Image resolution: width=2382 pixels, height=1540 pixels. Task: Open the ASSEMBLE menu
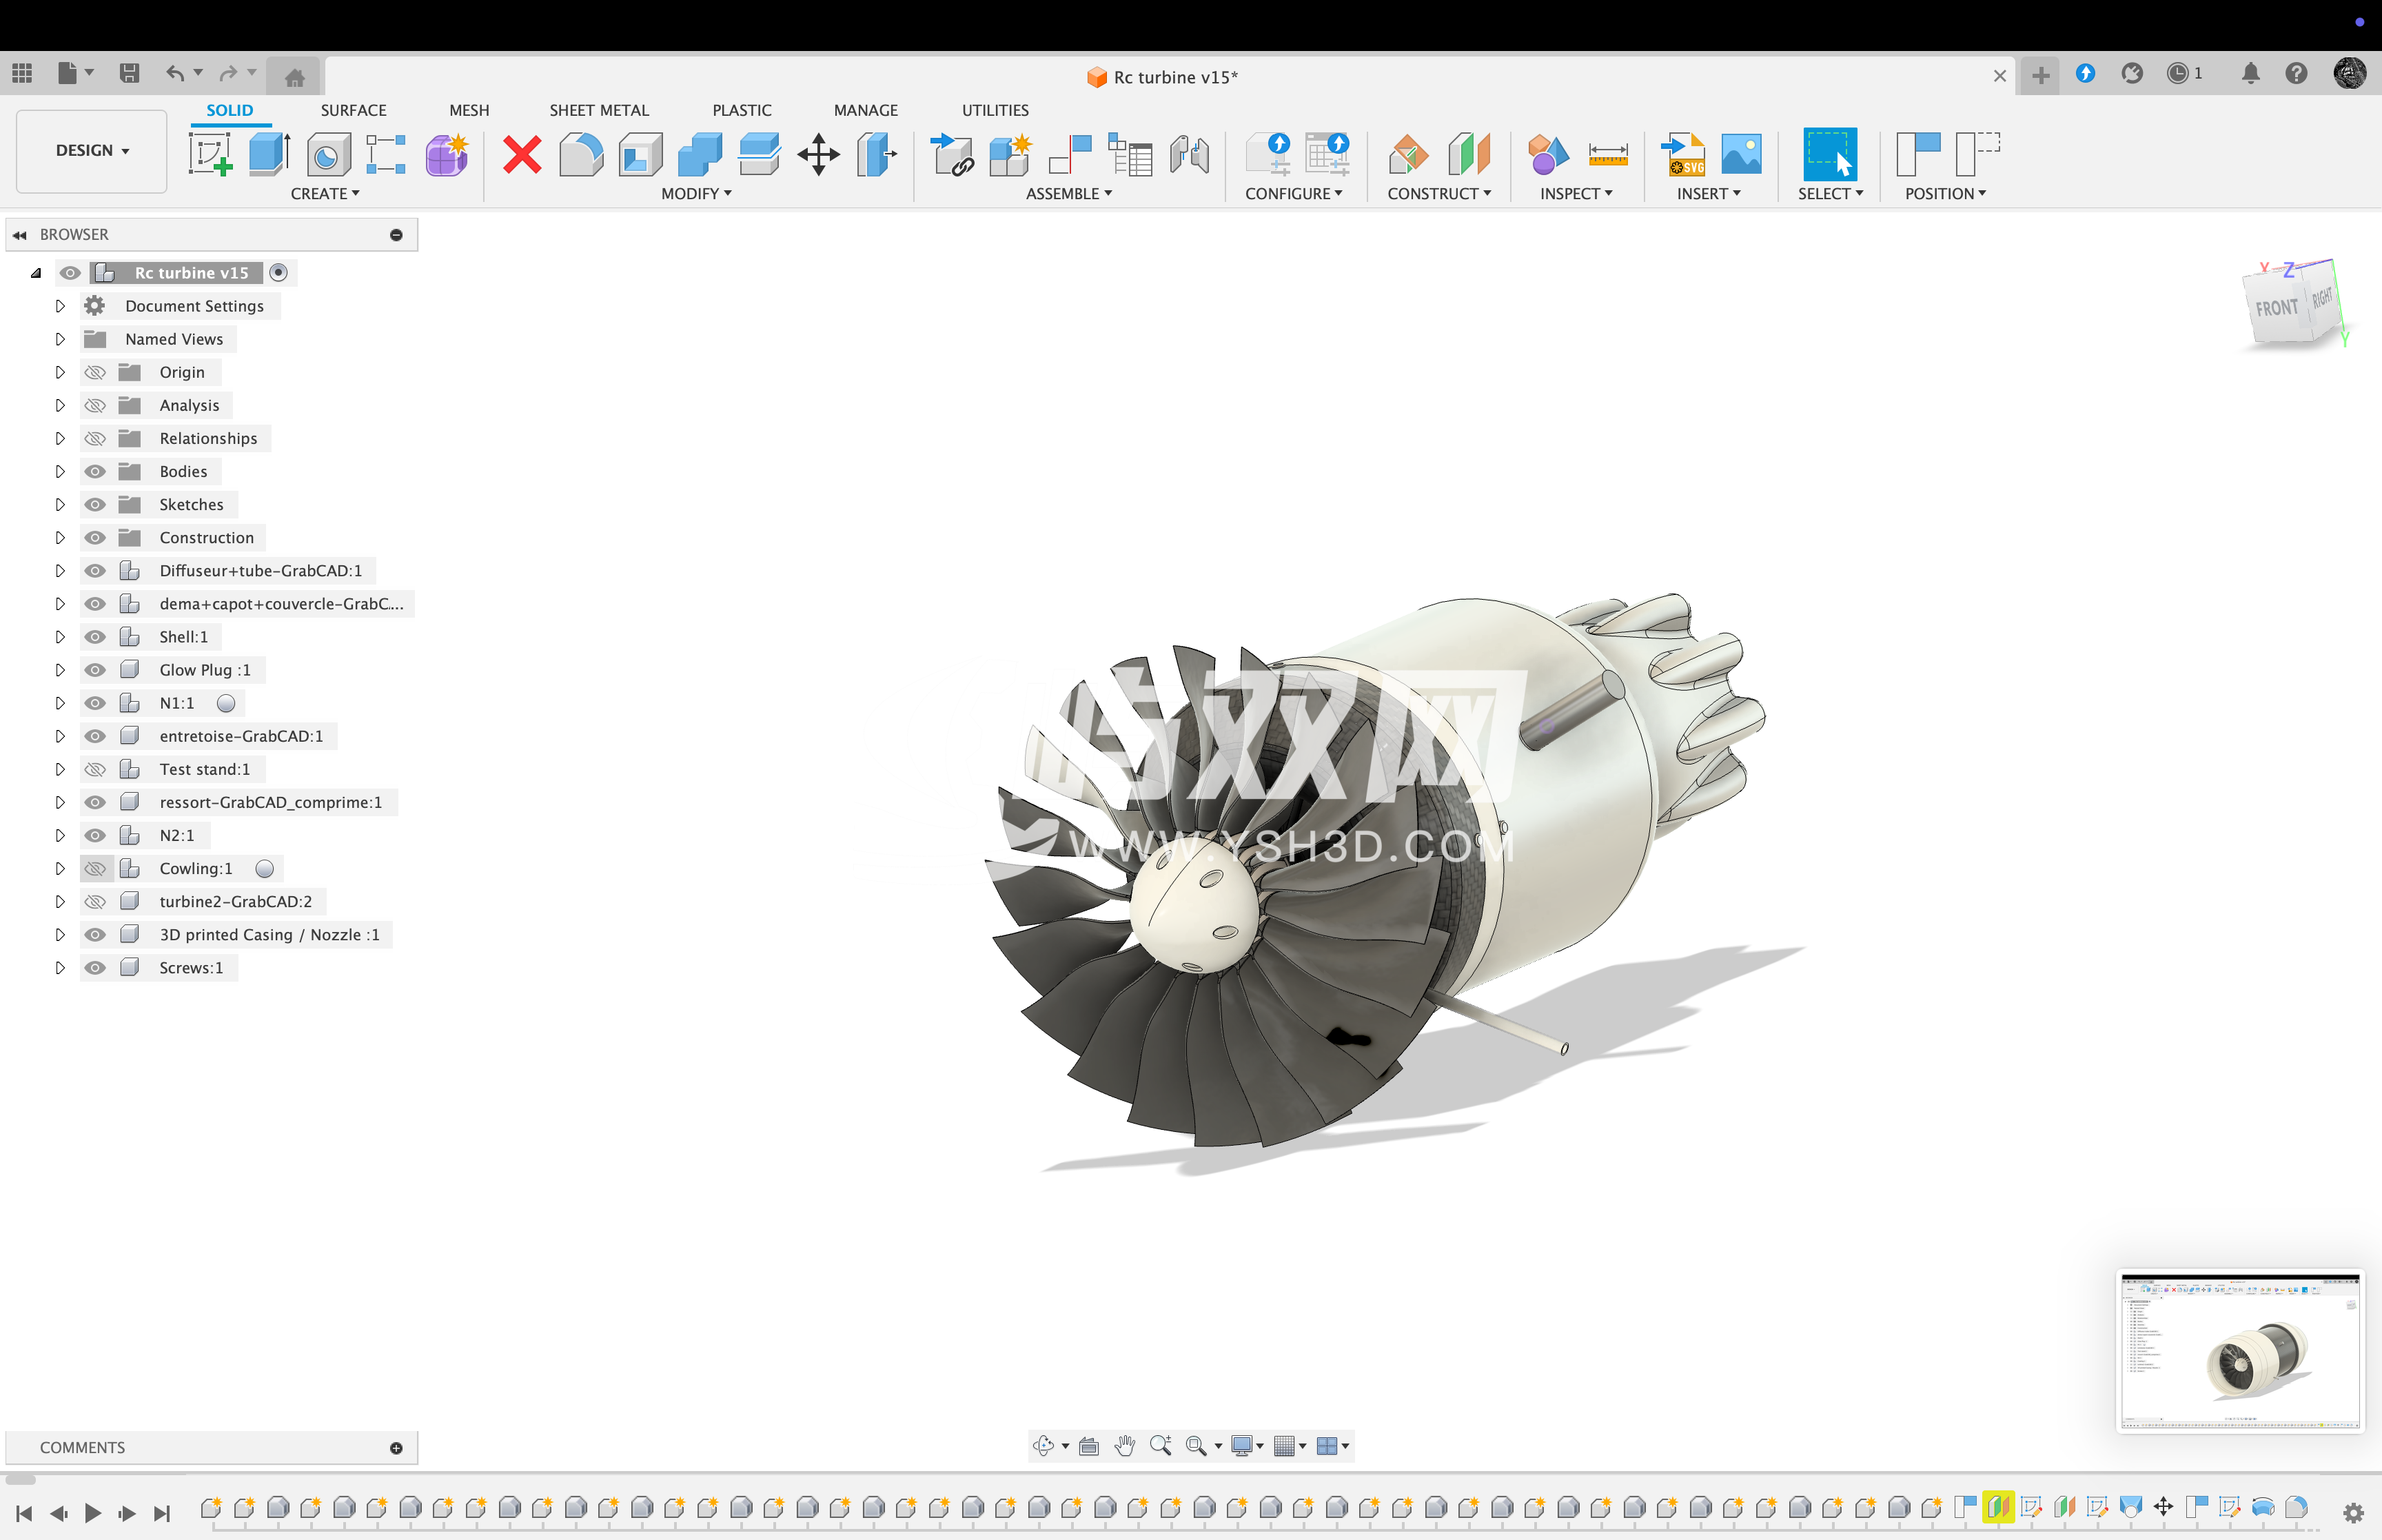(x=1068, y=193)
